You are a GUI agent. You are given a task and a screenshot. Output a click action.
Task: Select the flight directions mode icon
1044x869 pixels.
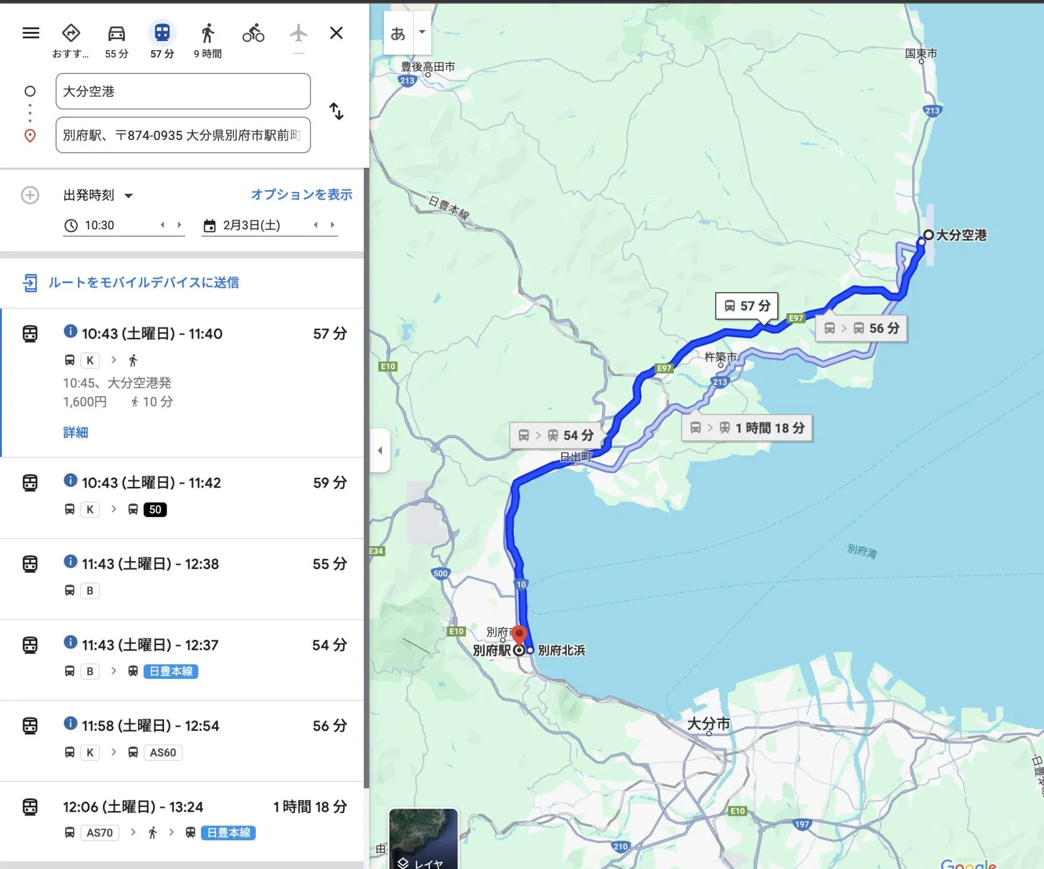[x=299, y=33]
